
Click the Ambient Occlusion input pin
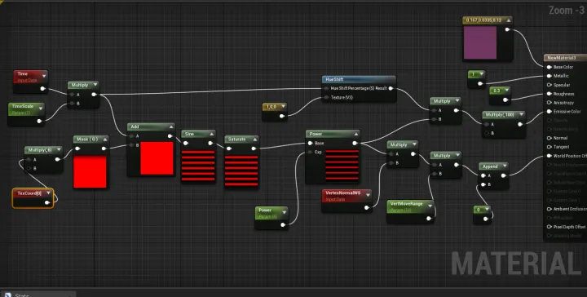click(x=549, y=209)
